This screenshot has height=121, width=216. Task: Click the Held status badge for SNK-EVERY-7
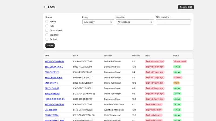coord(177,83)
